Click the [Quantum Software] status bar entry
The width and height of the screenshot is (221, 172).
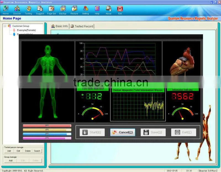coord(208,171)
